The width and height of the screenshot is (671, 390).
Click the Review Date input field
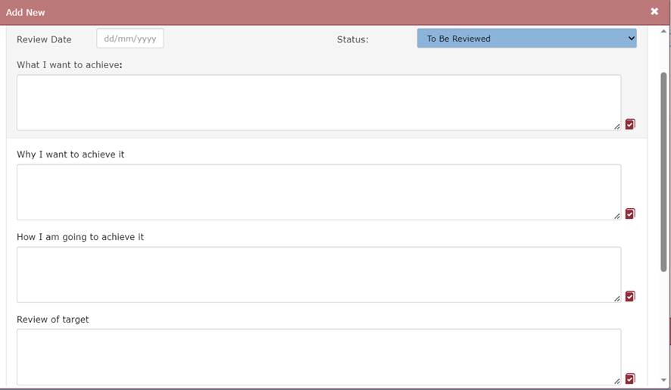130,39
